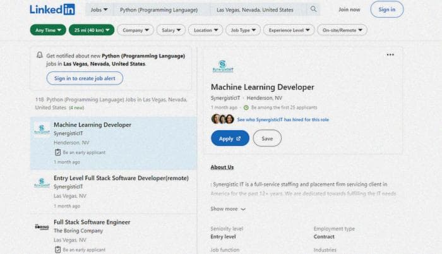Expand the Job Type filter
Viewport: 442px width, 254px height.
click(243, 30)
